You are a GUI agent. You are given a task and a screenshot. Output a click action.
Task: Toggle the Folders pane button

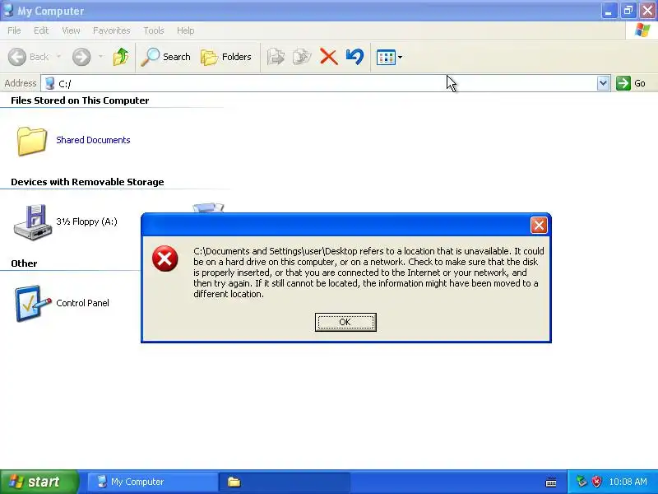[x=226, y=57]
